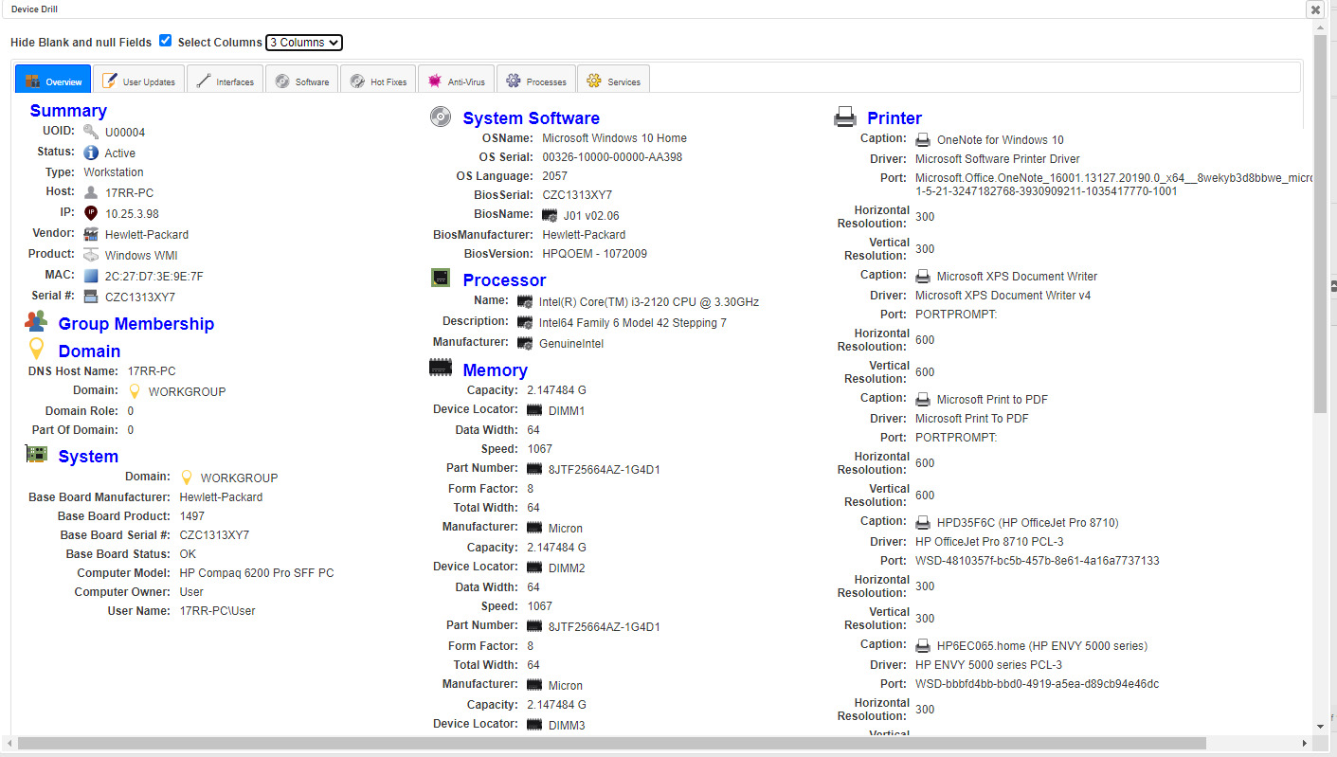
Task: Click the BiosVersion value HPQOEM - 1072009
Action: (x=595, y=254)
